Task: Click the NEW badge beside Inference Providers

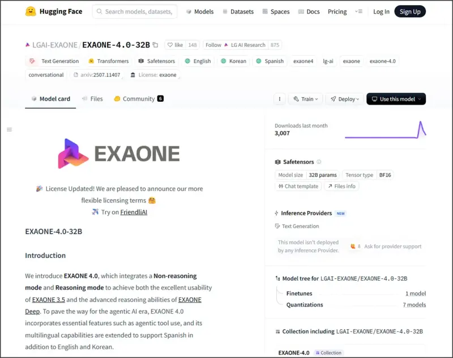Action: 341,213
